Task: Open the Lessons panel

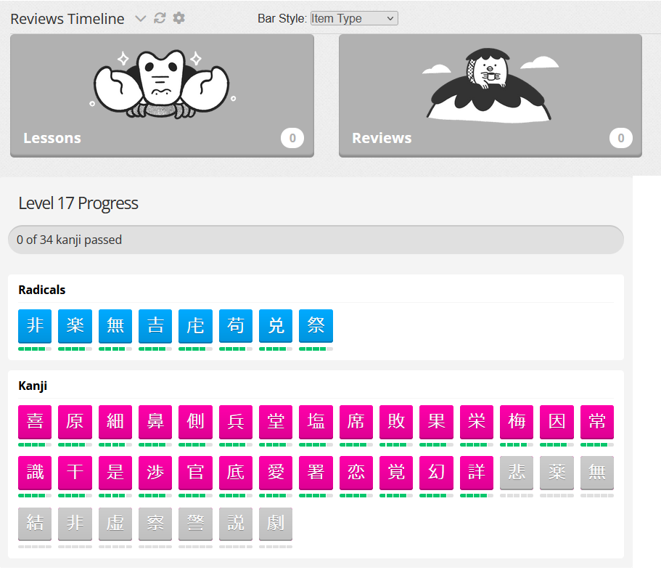Action: (162, 96)
